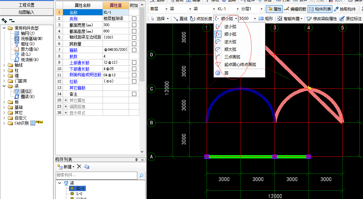Tick the 附加 checkbox for 箍筋 row
This screenshot has height=199, width=363.
coord(134,50)
